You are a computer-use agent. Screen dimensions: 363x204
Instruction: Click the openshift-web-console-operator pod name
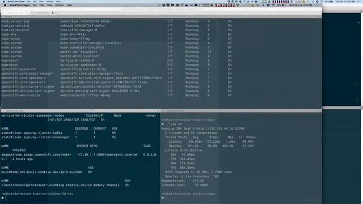103,82
